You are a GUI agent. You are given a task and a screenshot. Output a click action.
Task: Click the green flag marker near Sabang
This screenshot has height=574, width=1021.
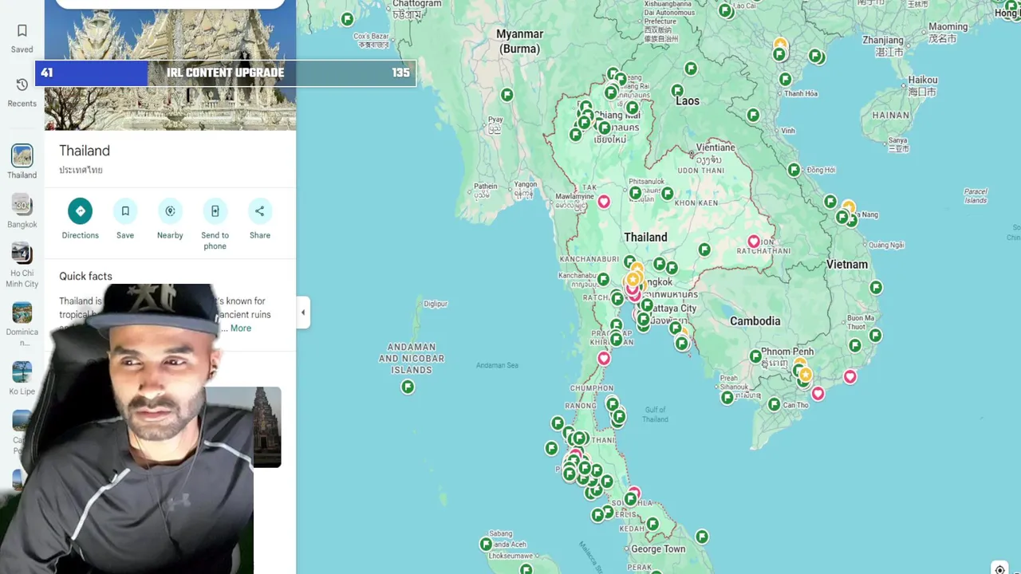tap(486, 544)
